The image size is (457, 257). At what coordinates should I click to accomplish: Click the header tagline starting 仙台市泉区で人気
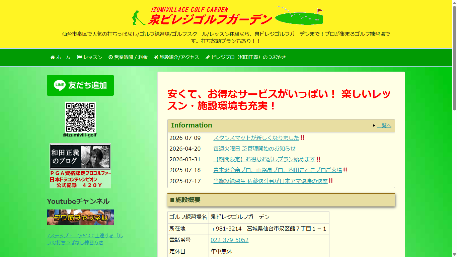click(226, 37)
